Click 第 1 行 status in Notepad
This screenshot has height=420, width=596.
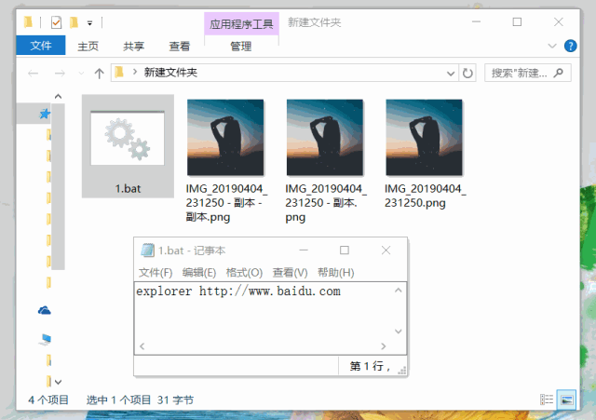tap(370, 366)
